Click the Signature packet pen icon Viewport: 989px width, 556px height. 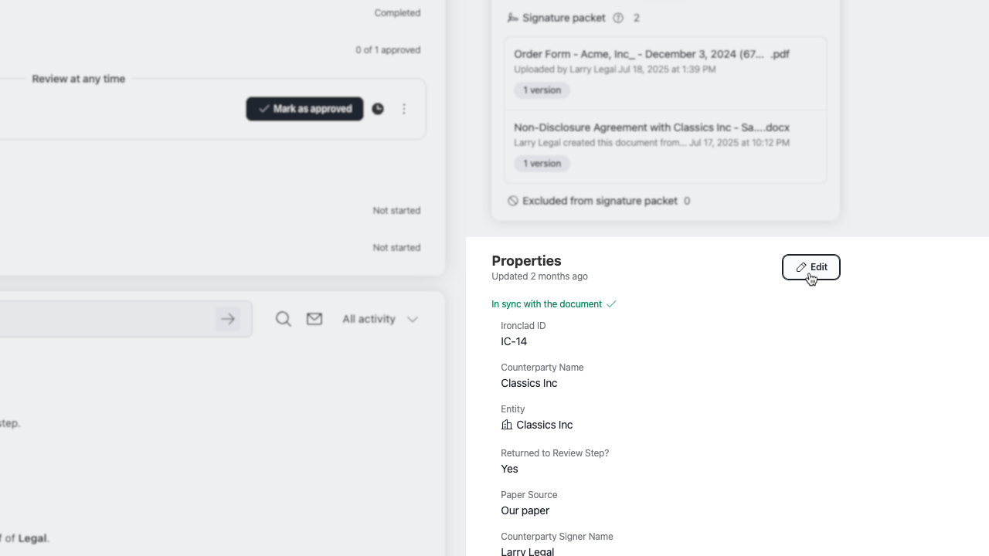512,18
